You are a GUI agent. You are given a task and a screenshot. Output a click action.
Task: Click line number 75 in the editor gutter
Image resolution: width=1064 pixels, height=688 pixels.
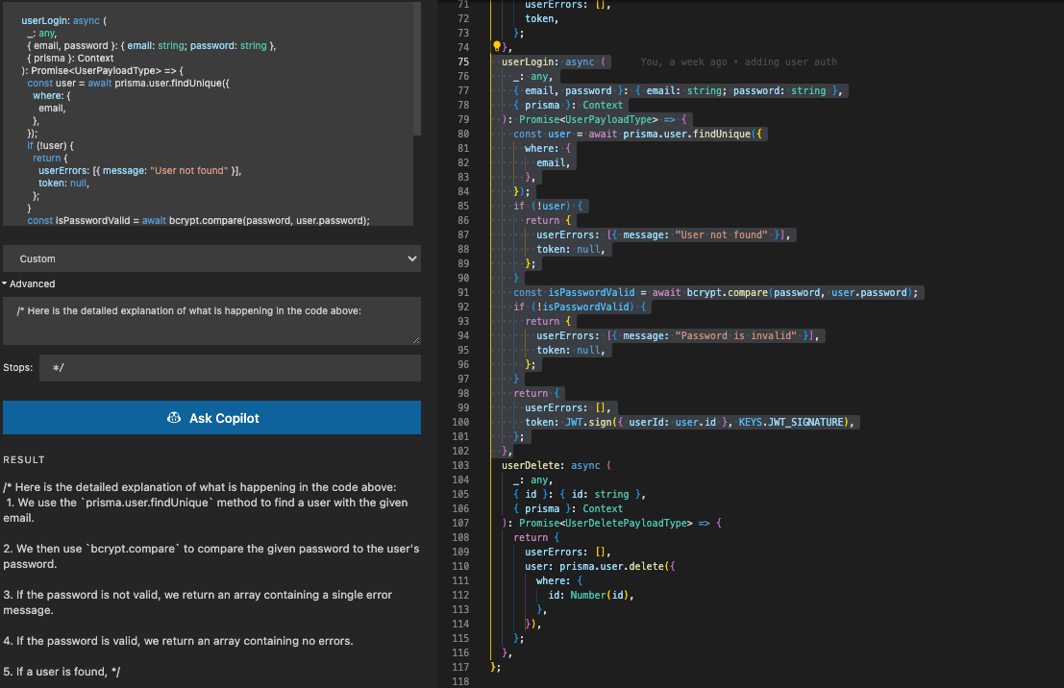tap(462, 61)
